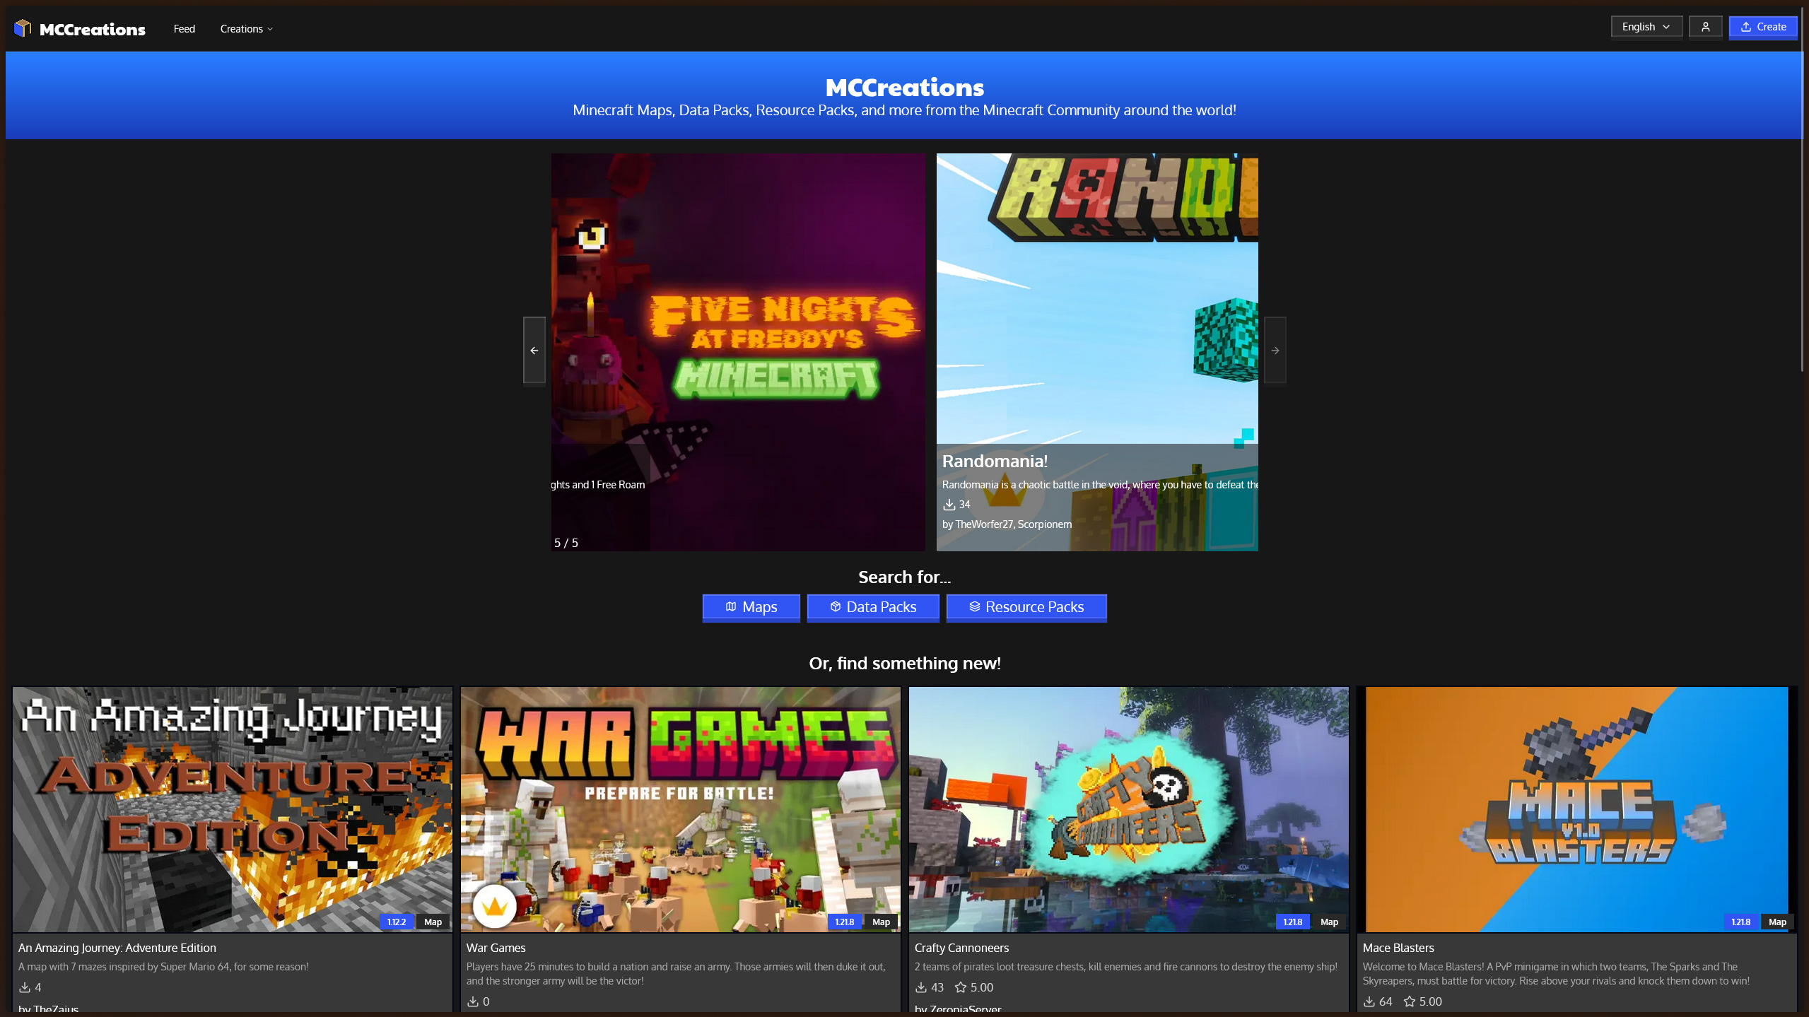Expand the Creations dropdown menu

pyautogui.click(x=246, y=29)
